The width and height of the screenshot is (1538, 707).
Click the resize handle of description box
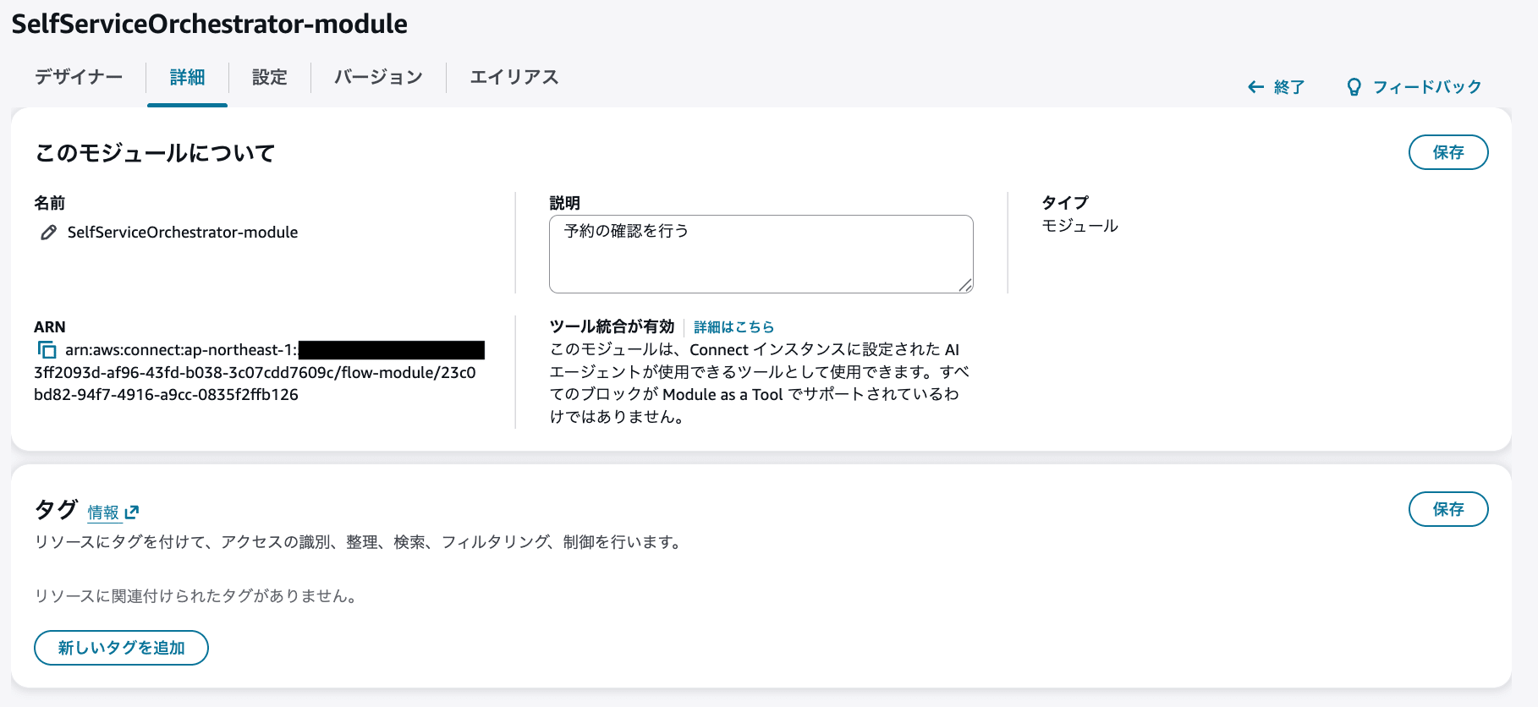965,285
